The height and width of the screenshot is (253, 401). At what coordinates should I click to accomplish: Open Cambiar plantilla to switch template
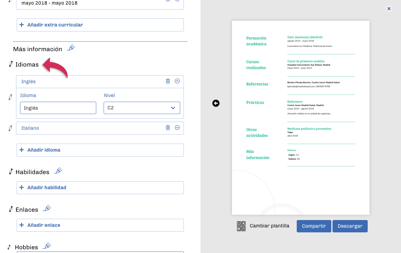263,226
